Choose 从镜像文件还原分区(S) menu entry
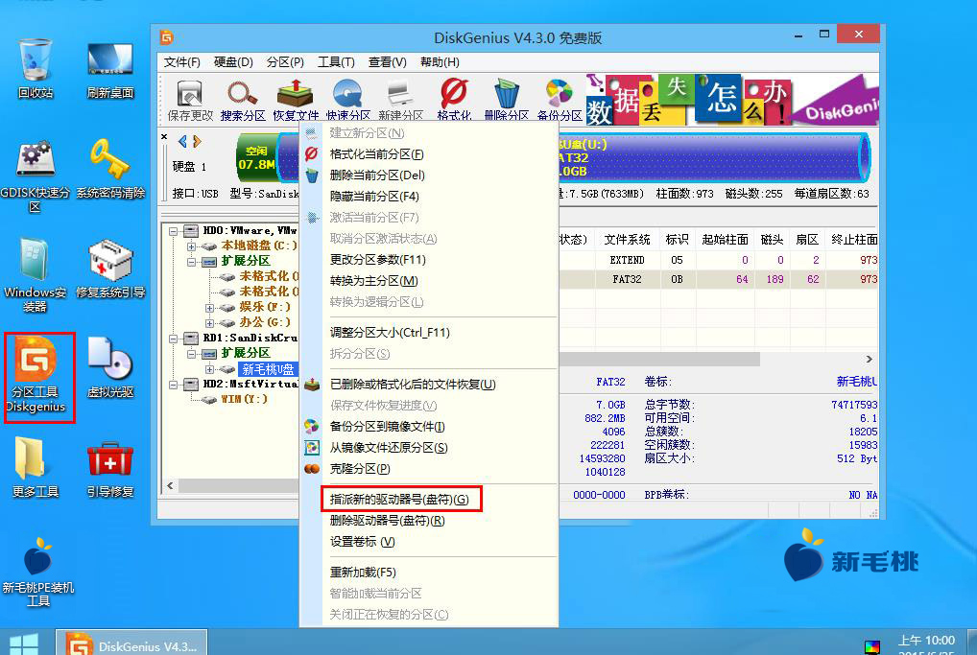The image size is (977, 655). (x=429, y=448)
